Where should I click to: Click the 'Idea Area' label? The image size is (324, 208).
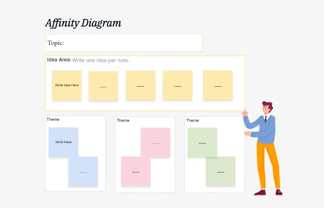[58, 60]
